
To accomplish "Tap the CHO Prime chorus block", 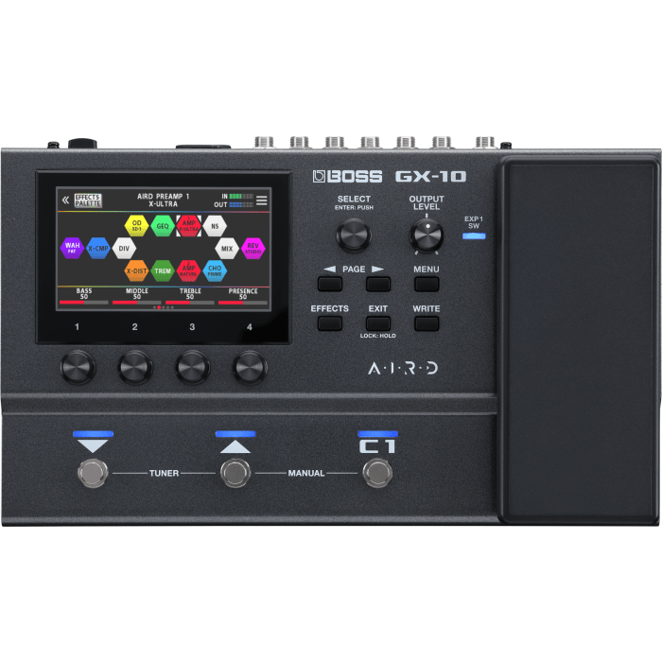I will [215, 271].
